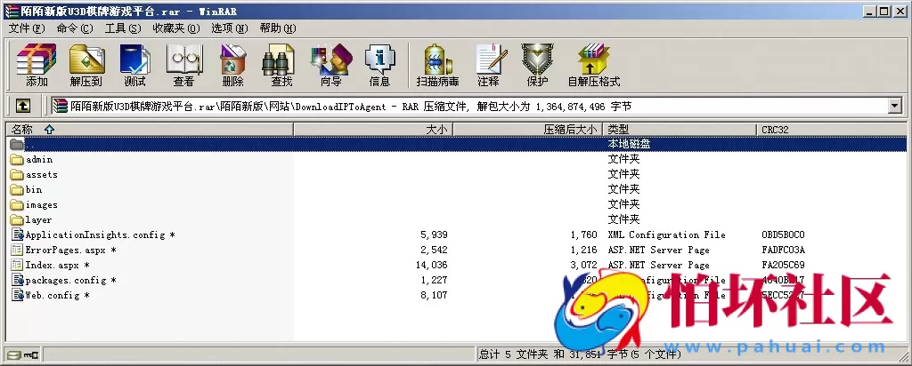Click the size value 14,036
This screenshot has width=912, height=366.
pyautogui.click(x=431, y=265)
